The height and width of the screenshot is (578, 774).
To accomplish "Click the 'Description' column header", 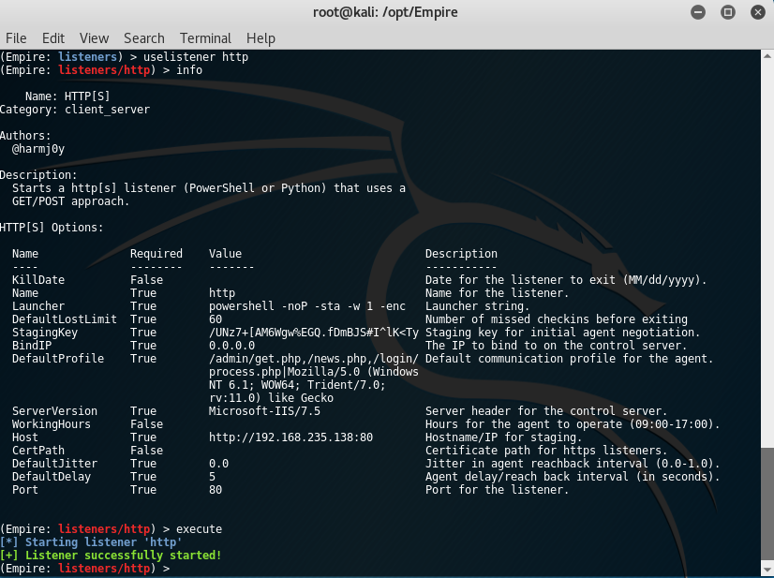I will pyautogui.click(x=461, y=254).
